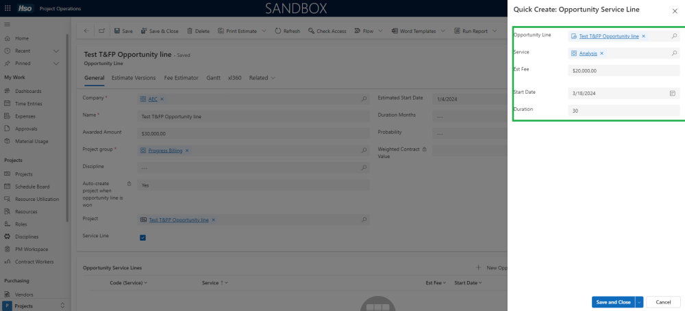Sort by Est Fee column header

pyautogui.click(x=436, y=283)
